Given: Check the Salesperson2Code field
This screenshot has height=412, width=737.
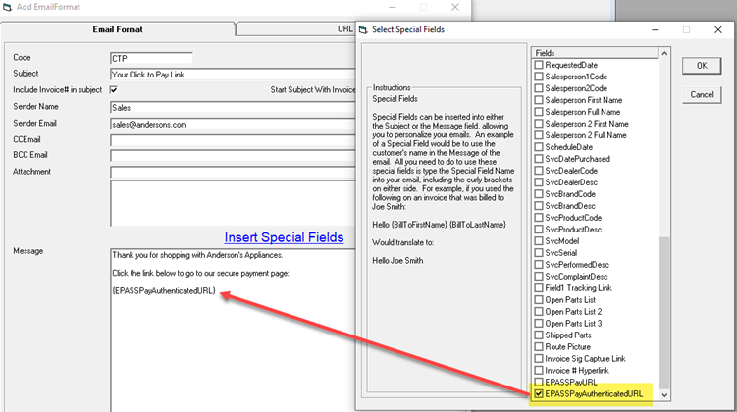Looking at the screenshot, I should click(539, 88).
